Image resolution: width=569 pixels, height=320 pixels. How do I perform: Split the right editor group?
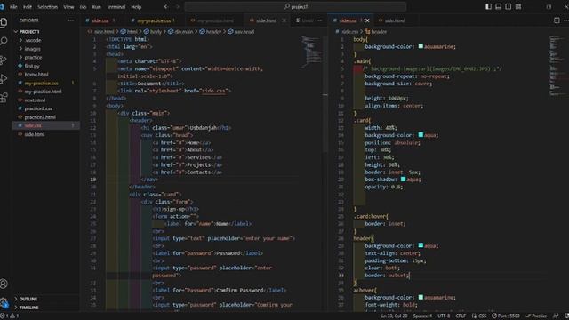point(557,20)
